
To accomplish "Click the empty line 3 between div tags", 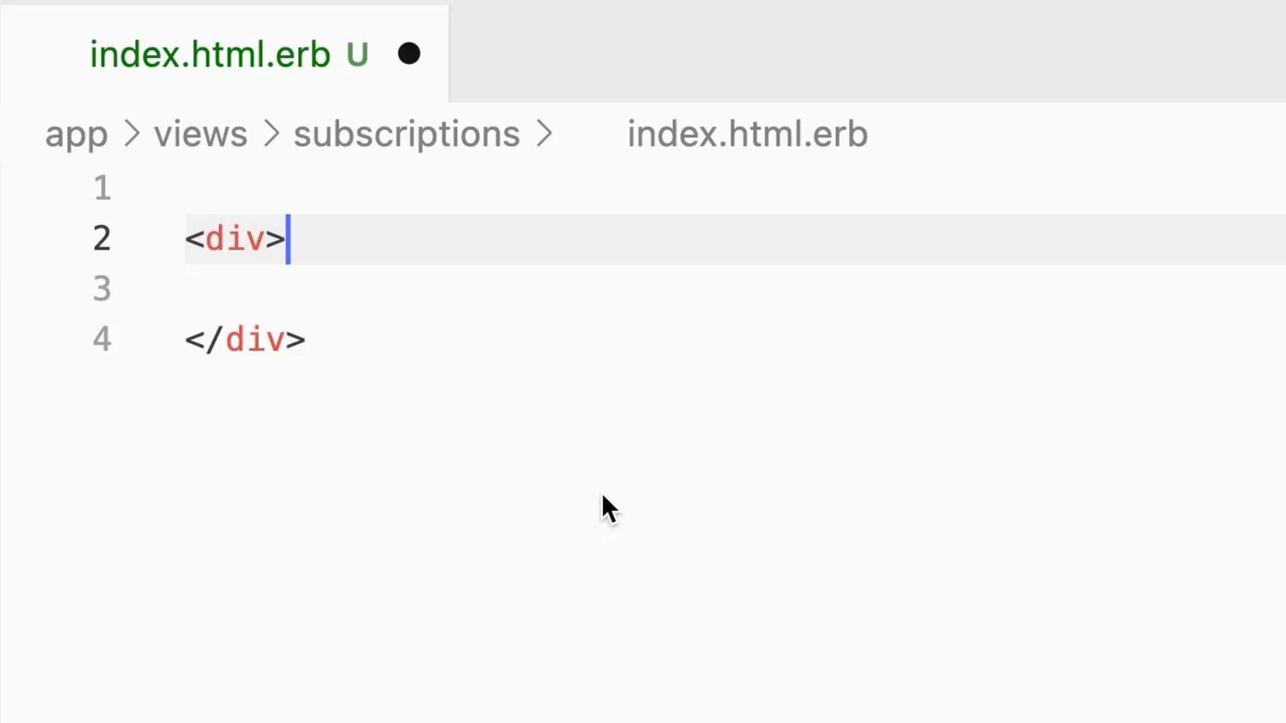I will coord(735,289).
